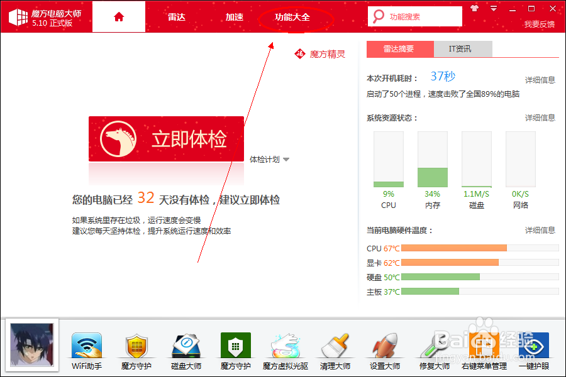
Task: Click the 硬盘 50℃ temperature bar
Action: tap(480, 276)
